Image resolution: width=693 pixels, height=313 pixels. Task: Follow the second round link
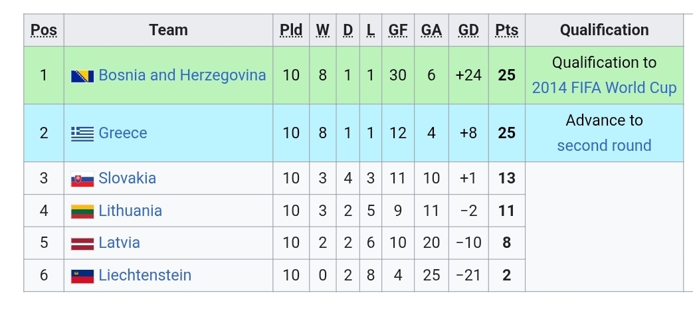click(x=604, y=146)
